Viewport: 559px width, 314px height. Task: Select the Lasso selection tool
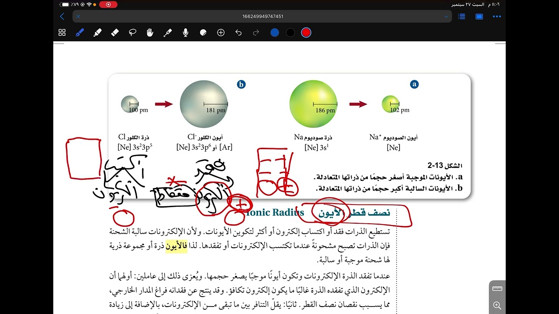132,33
